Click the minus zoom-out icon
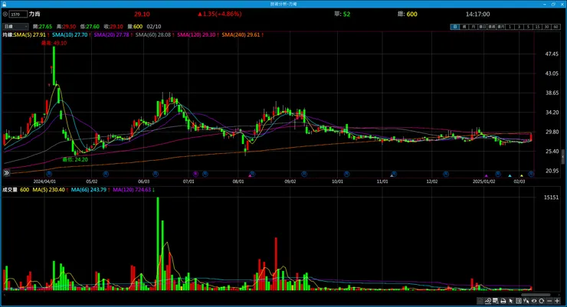Image resolution: width=567 pixels, height=307 pixels. [x=549, y=301]
